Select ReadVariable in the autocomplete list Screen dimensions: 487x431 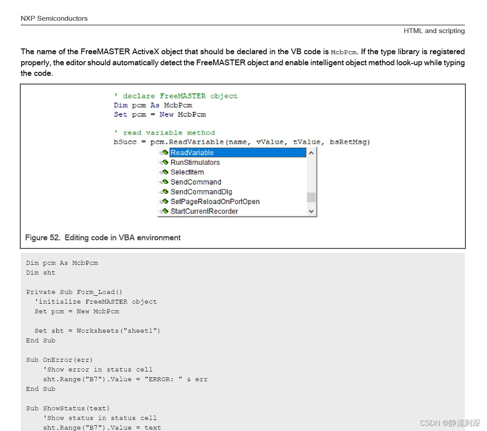pyautogui.click(x=238, y=152)
